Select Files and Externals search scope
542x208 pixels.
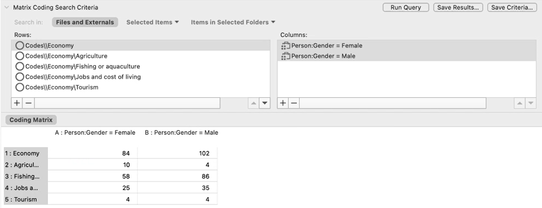coord(85,22)
